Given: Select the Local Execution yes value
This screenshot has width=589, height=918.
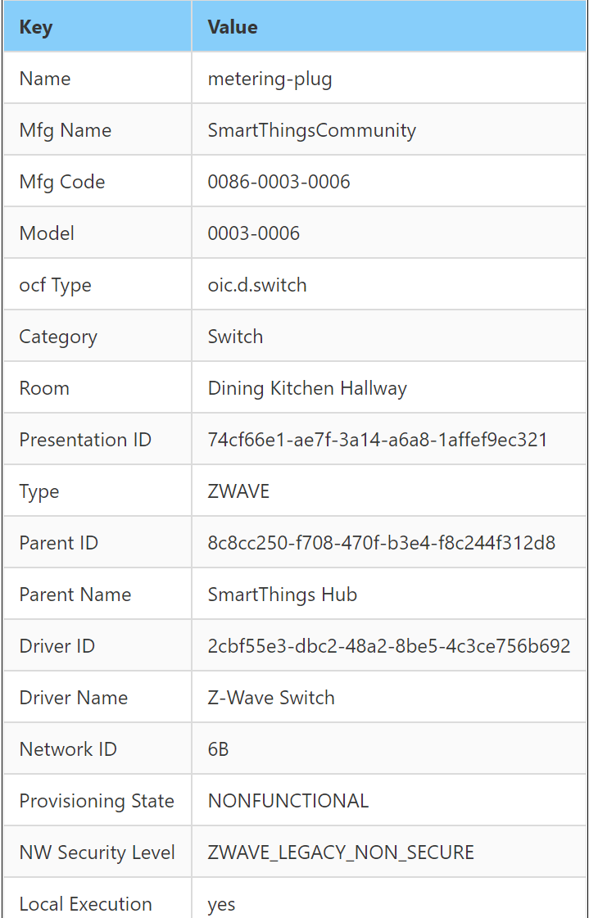Looking at the screenshot, I should coord(221,904).
